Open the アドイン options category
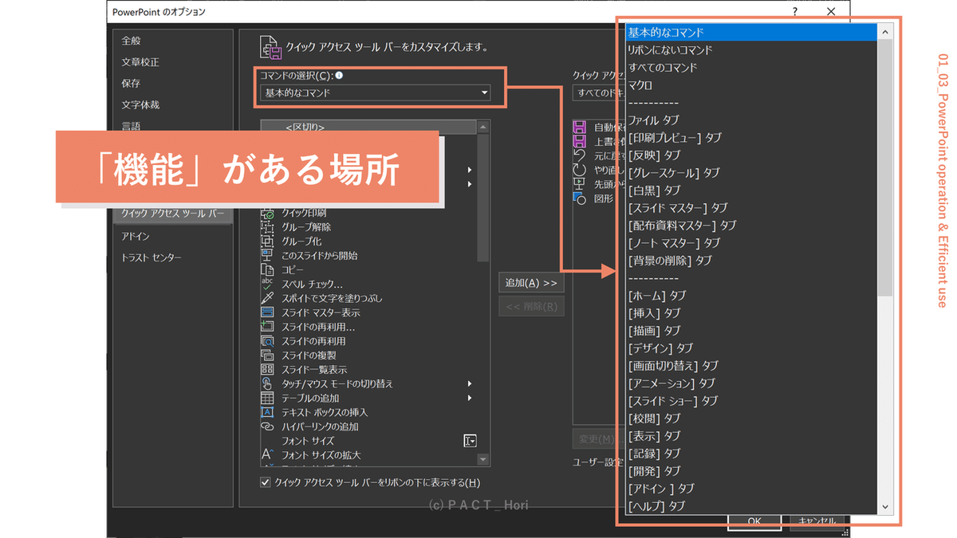The width and height of the screenshot is (957, 538). pos(171,237)
